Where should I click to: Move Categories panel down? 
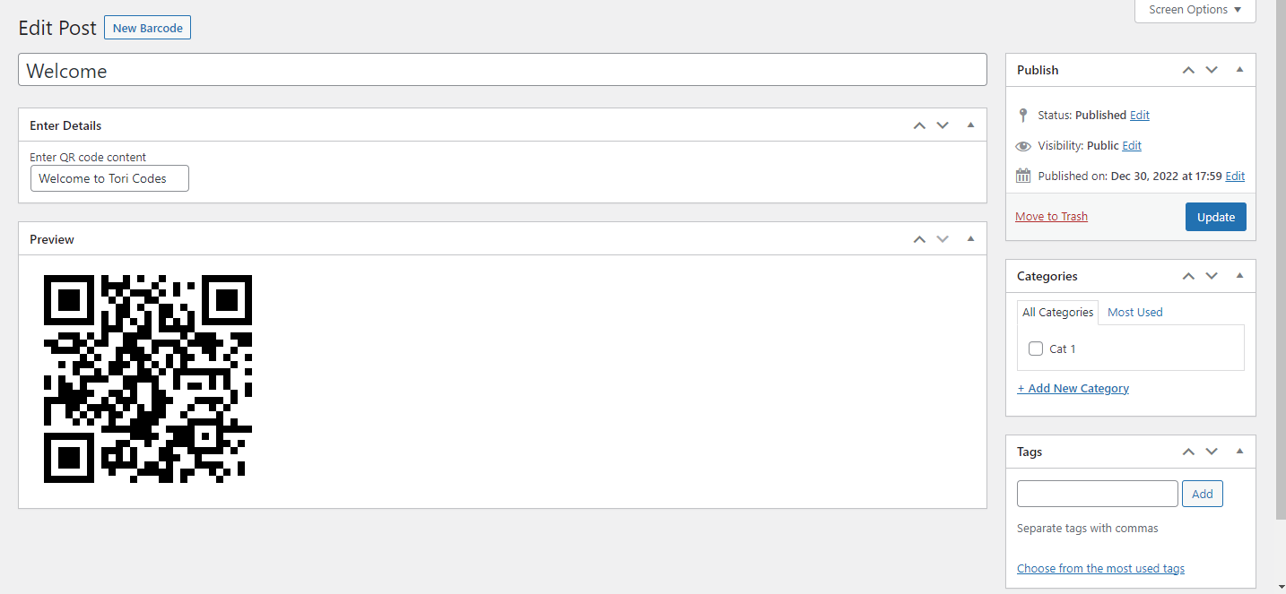[x=1212, y=276]
